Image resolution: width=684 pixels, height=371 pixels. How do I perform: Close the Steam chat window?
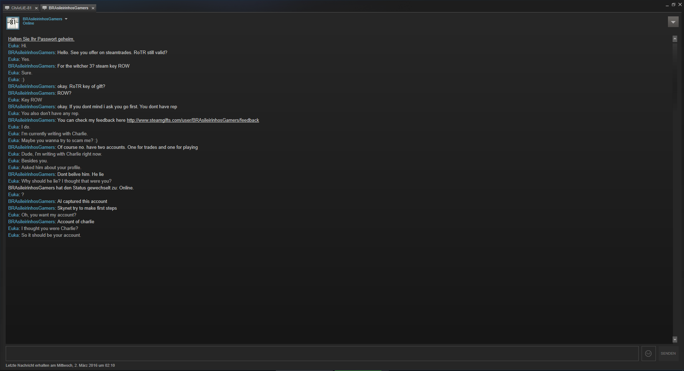coord(680,5)
